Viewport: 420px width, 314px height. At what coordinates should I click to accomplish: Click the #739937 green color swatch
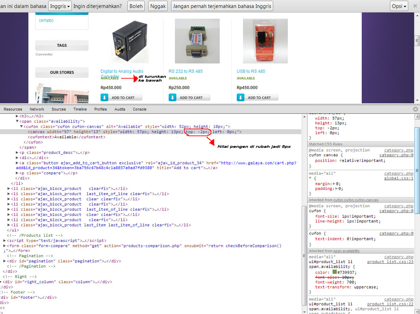(x=335, y=272)
